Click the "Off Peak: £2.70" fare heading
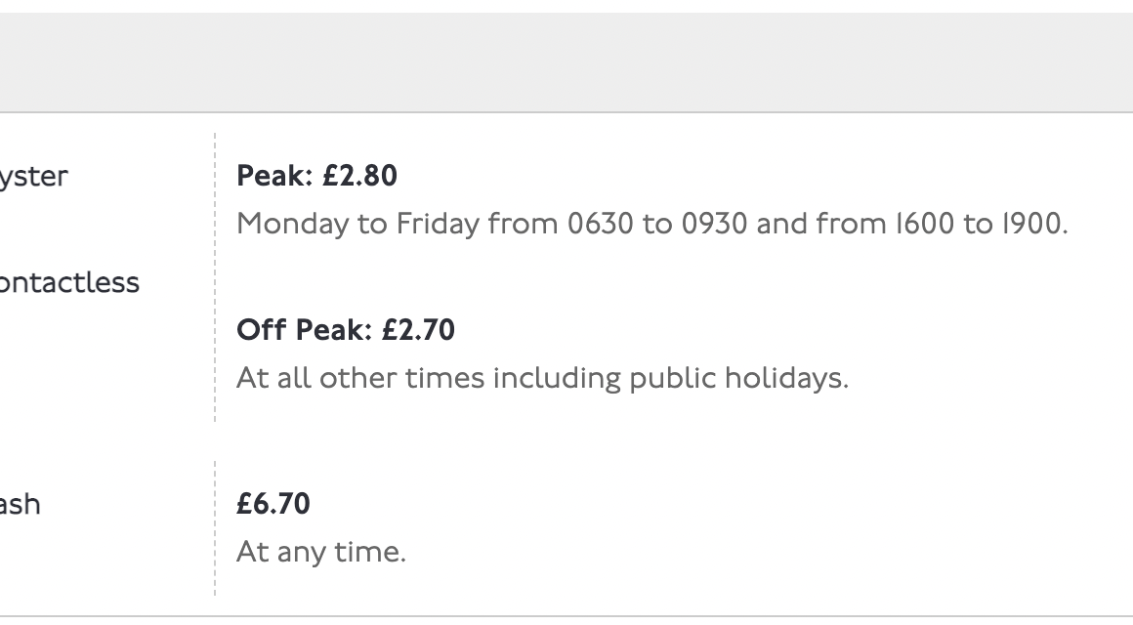Viewport: 1133px width, 625px height. (346, 330)
